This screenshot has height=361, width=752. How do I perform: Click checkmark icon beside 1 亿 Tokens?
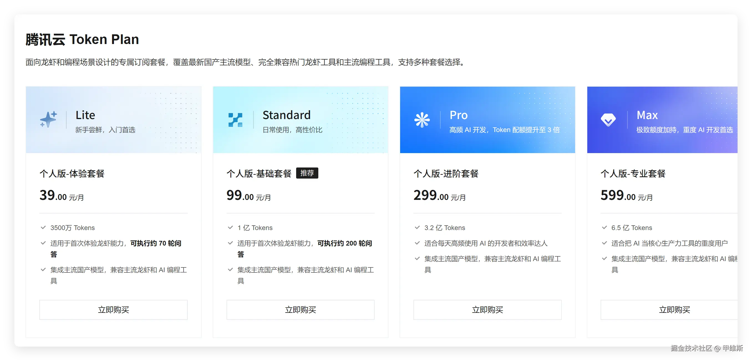(x=230, y=228)
